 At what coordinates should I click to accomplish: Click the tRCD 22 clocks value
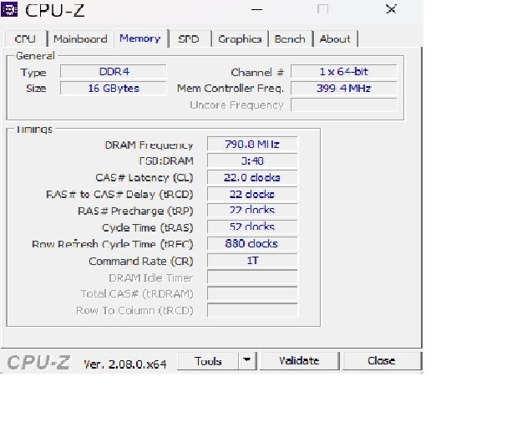252,194
